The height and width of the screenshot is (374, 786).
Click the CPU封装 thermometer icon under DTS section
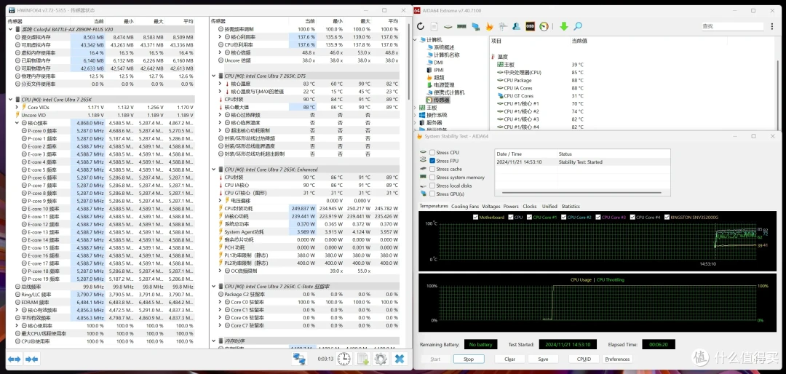[221, 99]
